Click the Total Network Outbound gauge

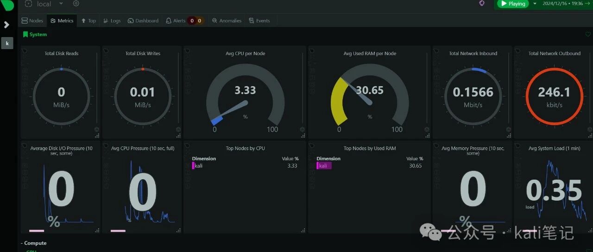tap(554, 96)
